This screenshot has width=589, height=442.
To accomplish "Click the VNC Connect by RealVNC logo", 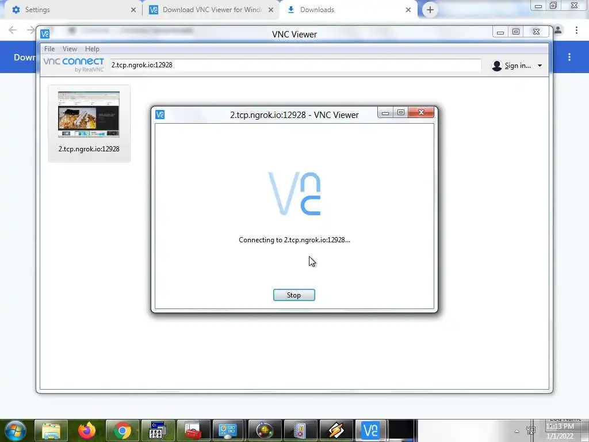I will [x=74, y=64].
